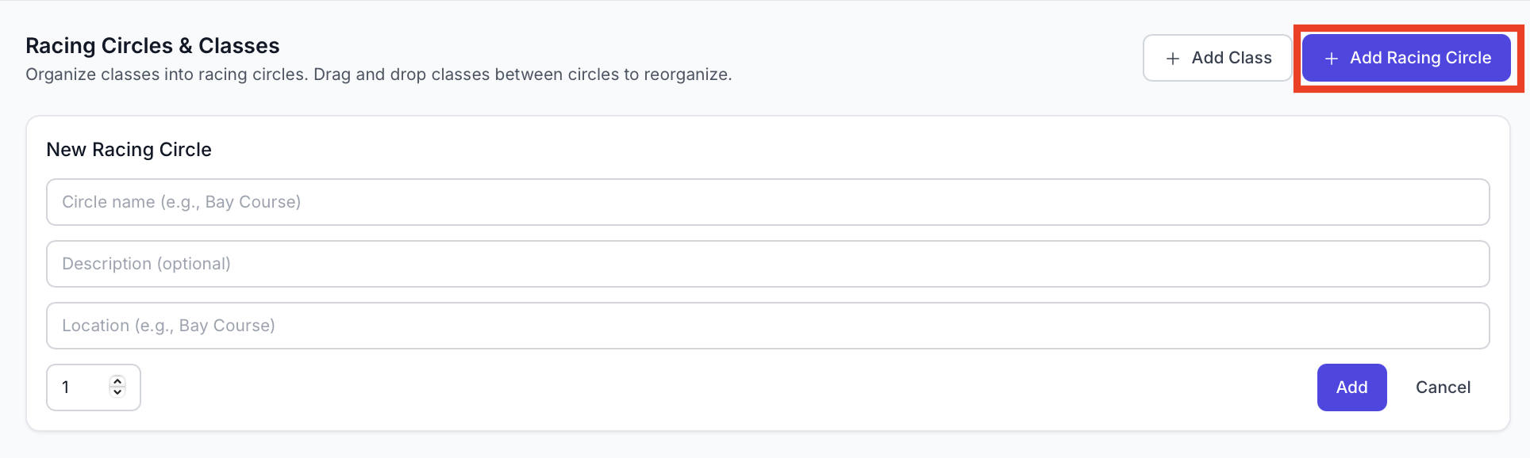The height and width of the screenshot is (458, 1530).
Task: Click the New Racing Circle heading
Action: pos(129,149)
